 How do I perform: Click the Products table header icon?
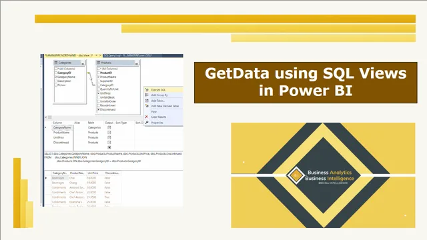(99, 63)
